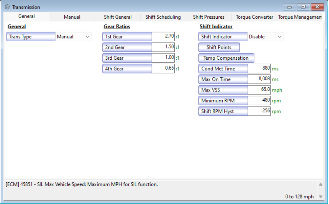
Task: Open the Shift General tab
Action: 118,17
